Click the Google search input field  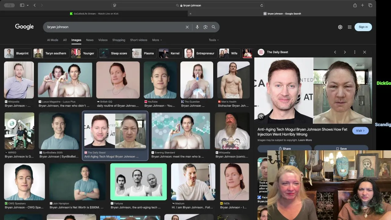click(x=115, y=27)
